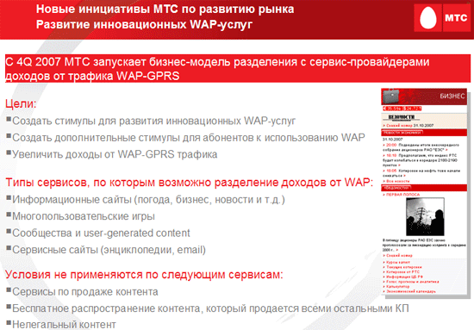
Task: Click bullet 'Создать стимулы для развития инновационных WAP-услуг'
Action: 153,121
